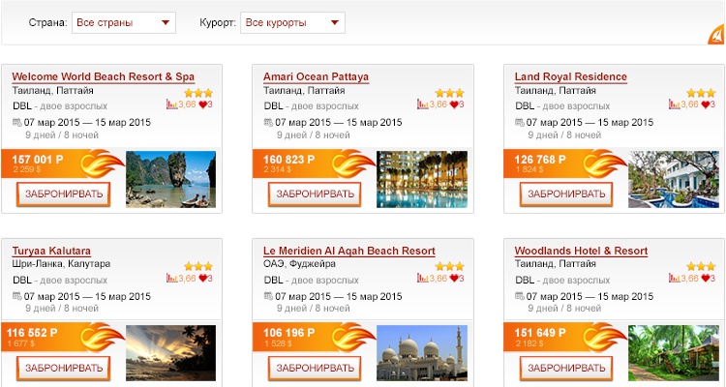The image size is (726, 387).
Task: Click the flame icon beside 116 552 Р price
Action: pos(102,337)
